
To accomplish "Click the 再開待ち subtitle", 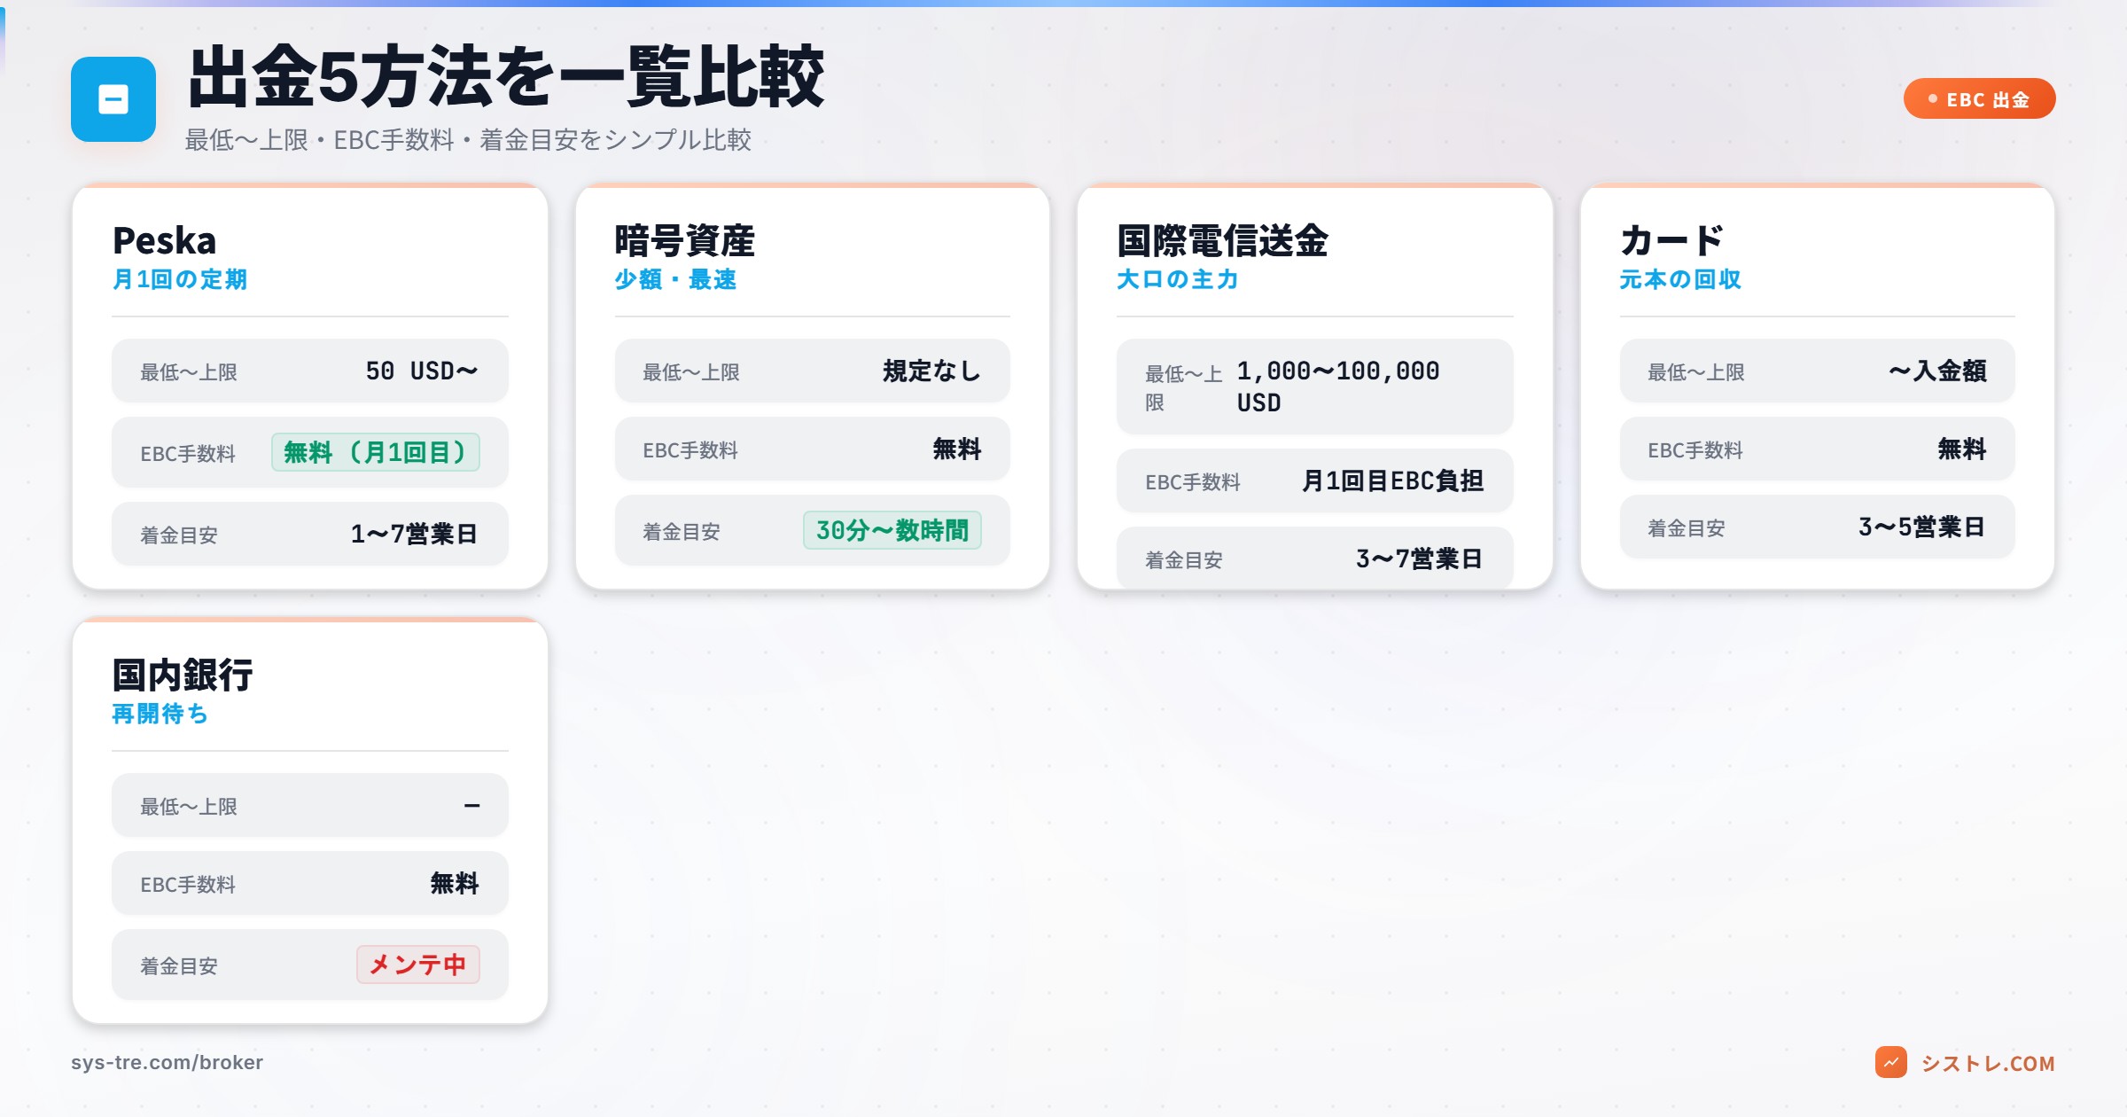I will tap(160, 714).
